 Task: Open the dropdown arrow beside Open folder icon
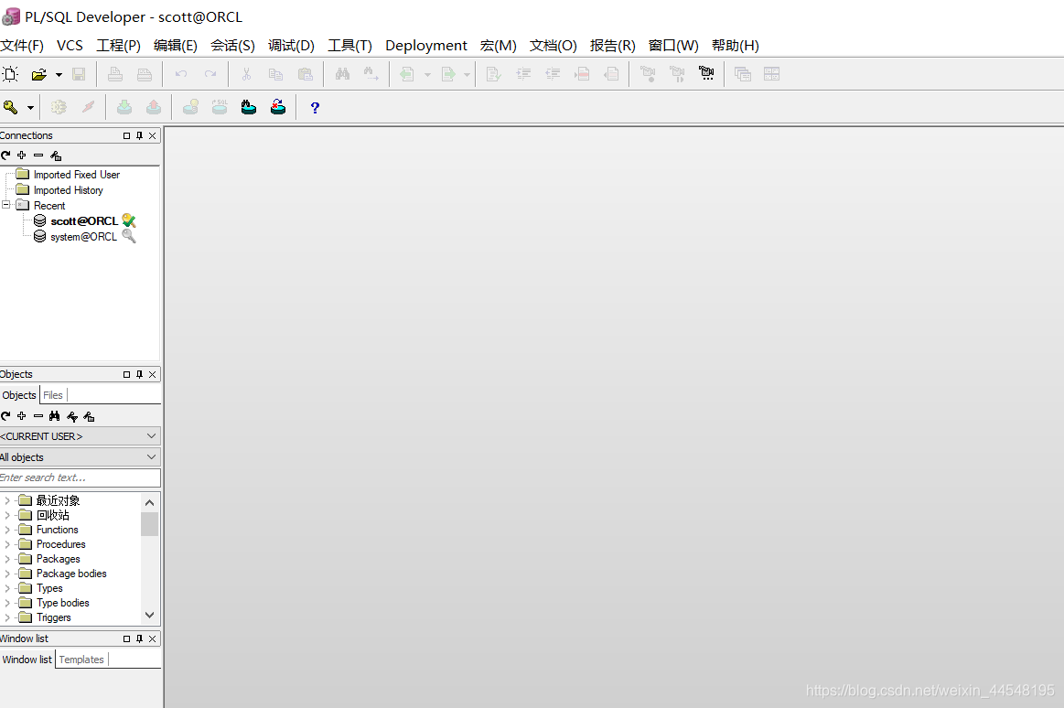[x=59, y=75]
